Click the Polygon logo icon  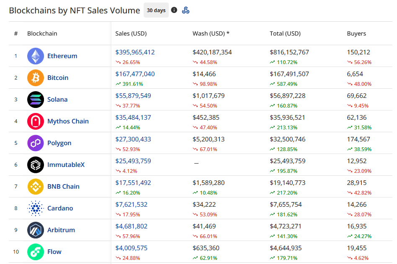(x=36, y=143)
